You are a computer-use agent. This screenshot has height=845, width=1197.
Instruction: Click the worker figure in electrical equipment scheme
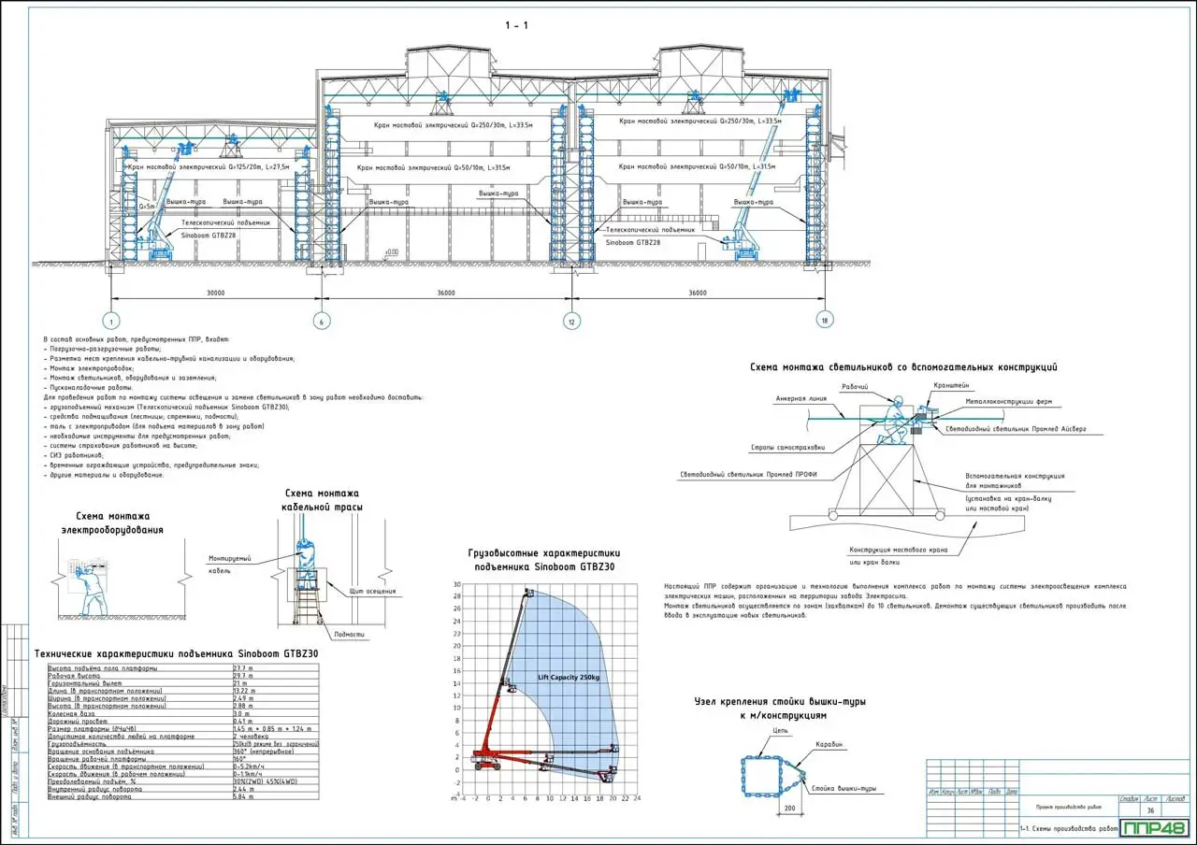coord(92,585)
